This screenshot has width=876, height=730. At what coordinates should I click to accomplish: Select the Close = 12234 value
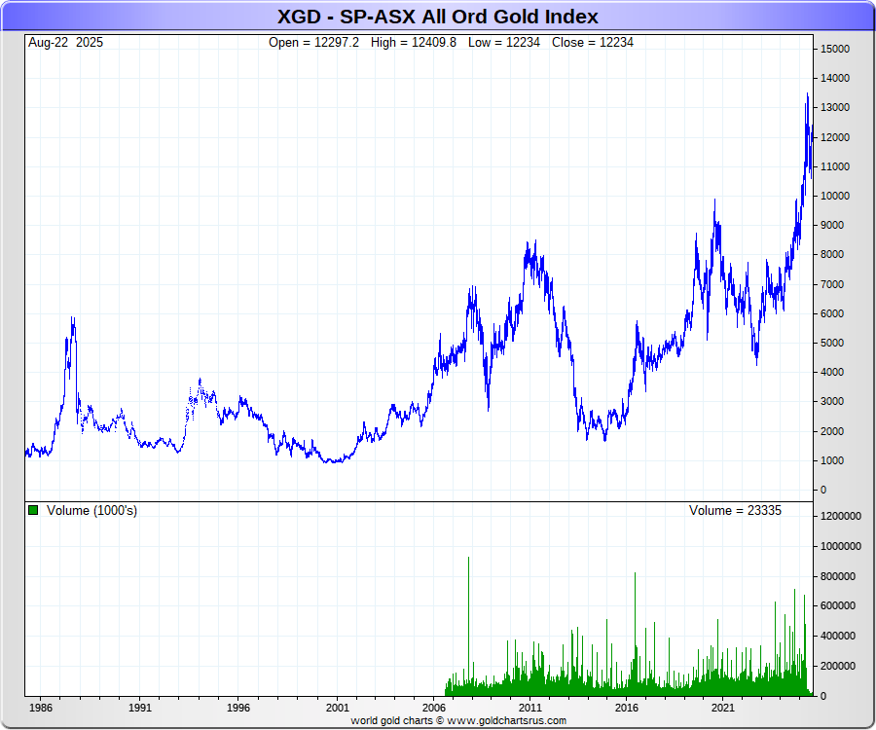[592, 43]
